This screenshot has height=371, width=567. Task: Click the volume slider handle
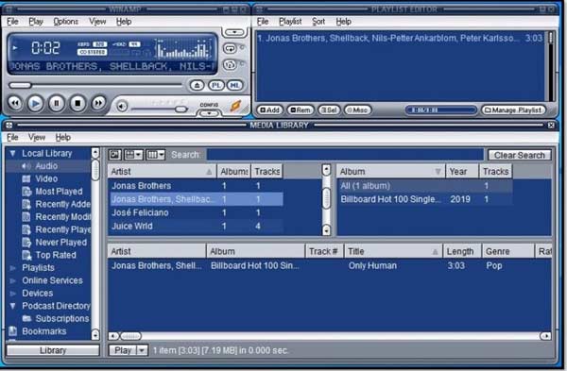(x=180, y=110)
